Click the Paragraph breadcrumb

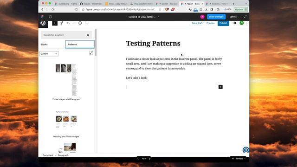click(x=63, y=155)
